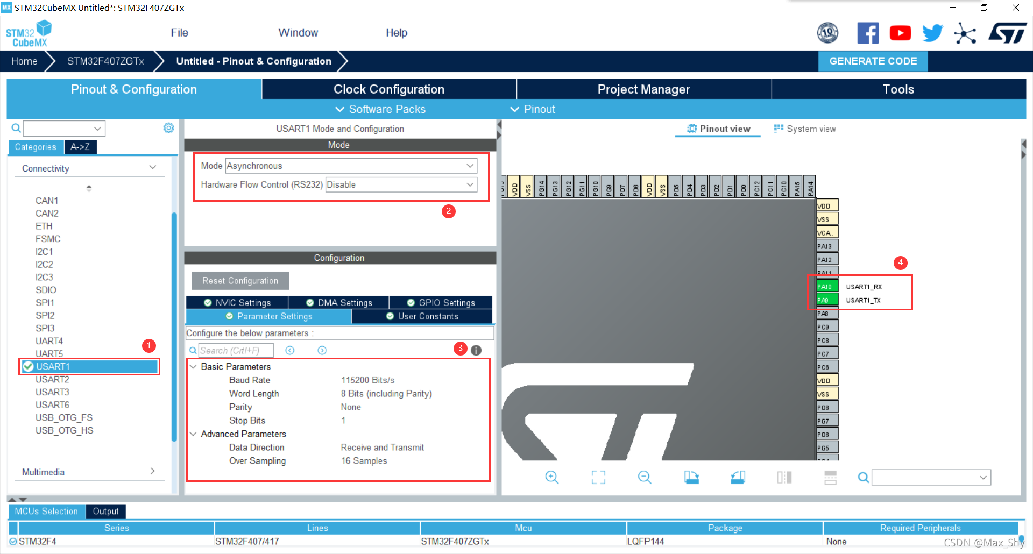Click the ST logo icon
Image resolution: width=1033 pixels, height=554 pixels.
[1008, 33]
